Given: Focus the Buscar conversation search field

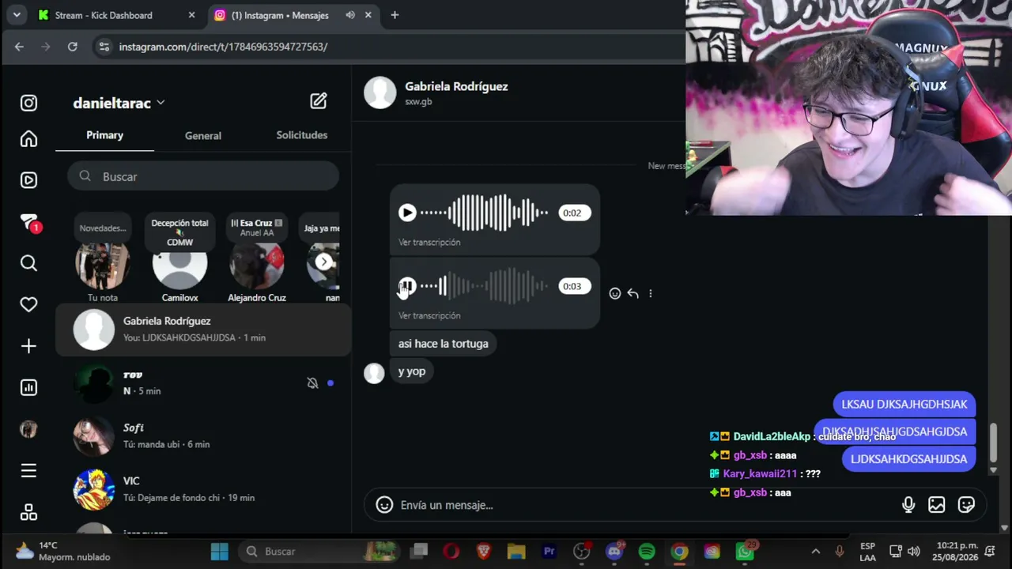Looking at the screenshot, I should [203, 176].
